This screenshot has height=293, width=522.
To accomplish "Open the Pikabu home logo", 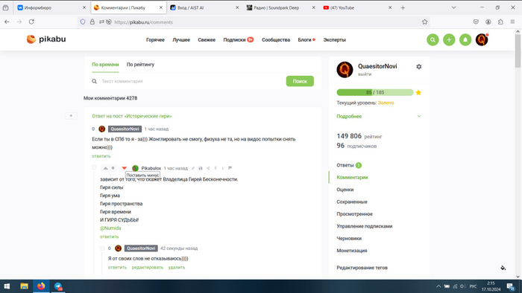I will tap(46, 39).
